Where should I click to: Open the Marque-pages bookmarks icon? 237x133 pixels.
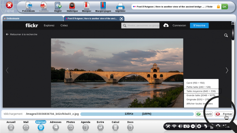[103, 5]
